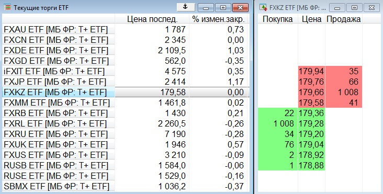
Task: Maximize the FXKZ ETF order book window
Action: point(354,8)
